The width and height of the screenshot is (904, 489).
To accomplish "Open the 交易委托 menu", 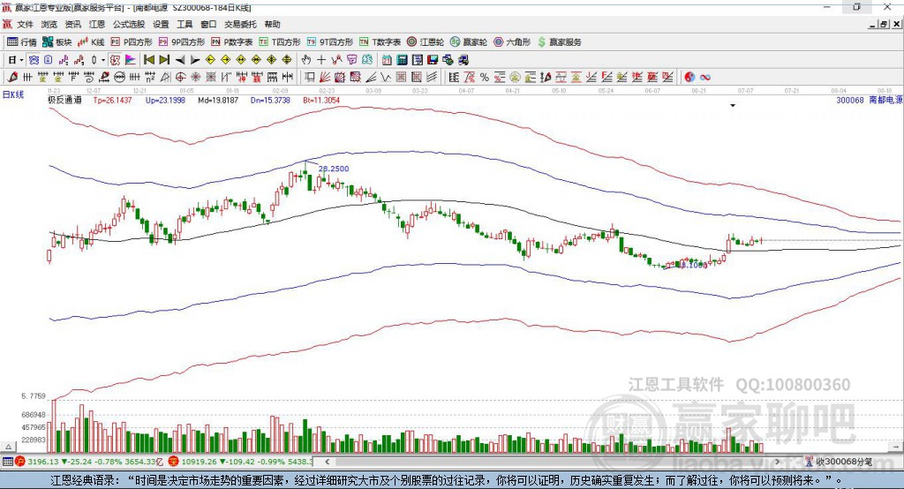I will pyautogui.click(x=240, y=24).
